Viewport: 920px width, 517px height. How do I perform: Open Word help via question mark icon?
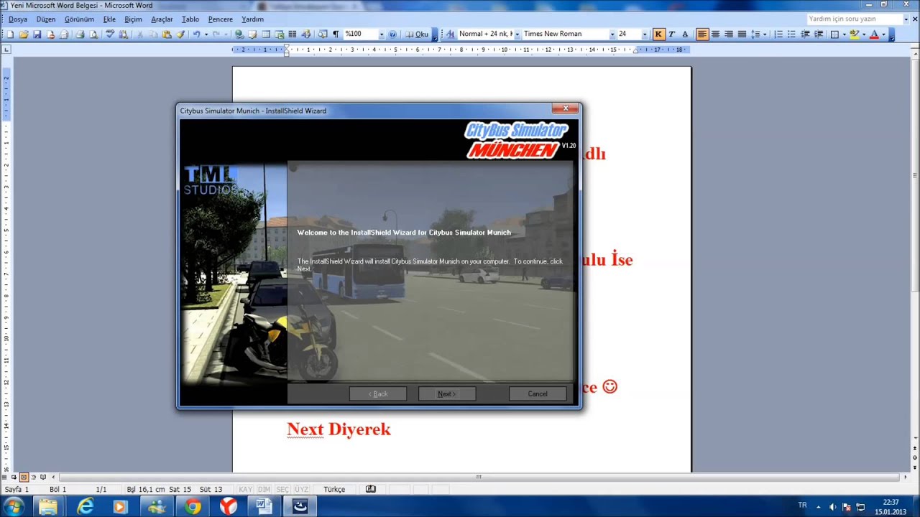tap(392, 34)
